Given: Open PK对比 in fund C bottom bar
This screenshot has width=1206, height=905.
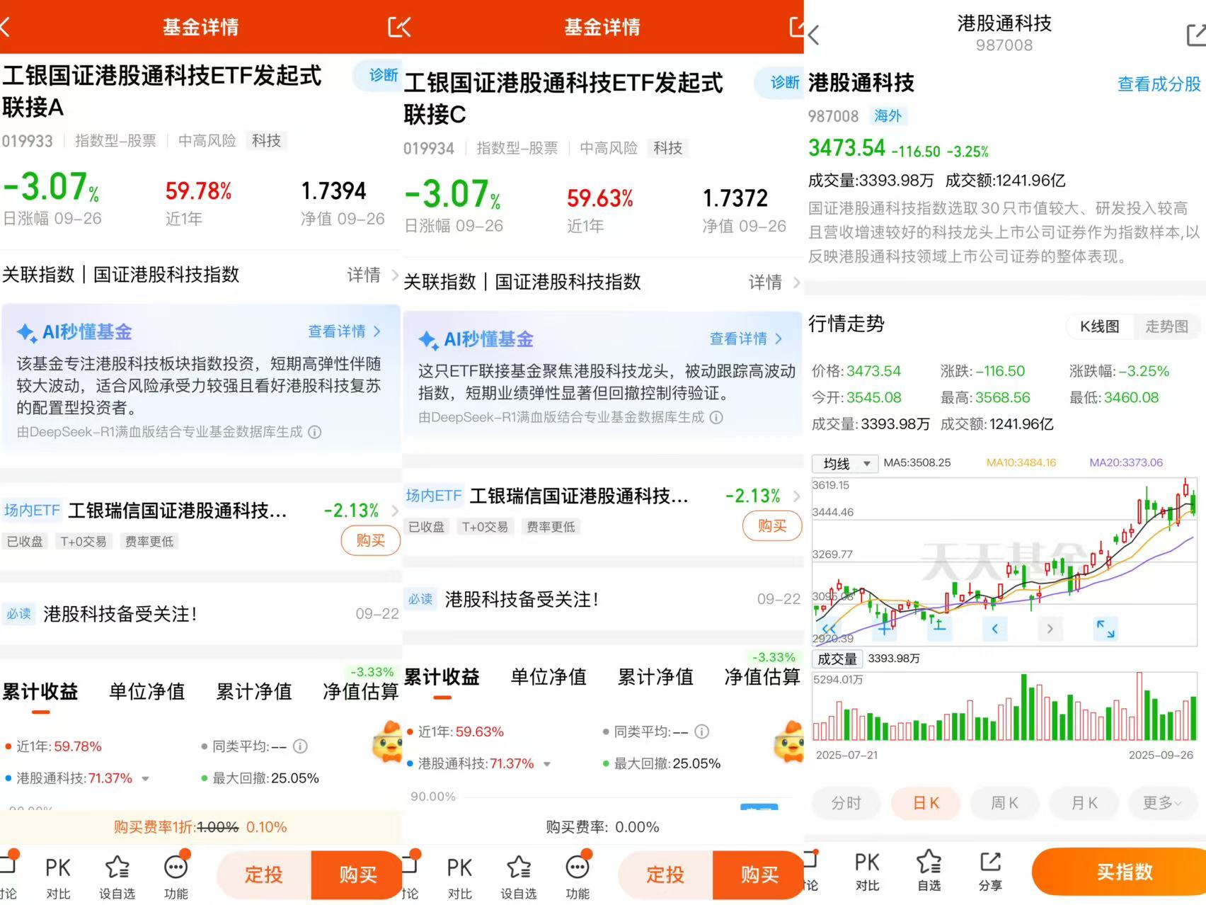Looking at the screenshot, I should pyautogui.click(x=459, y=877).
